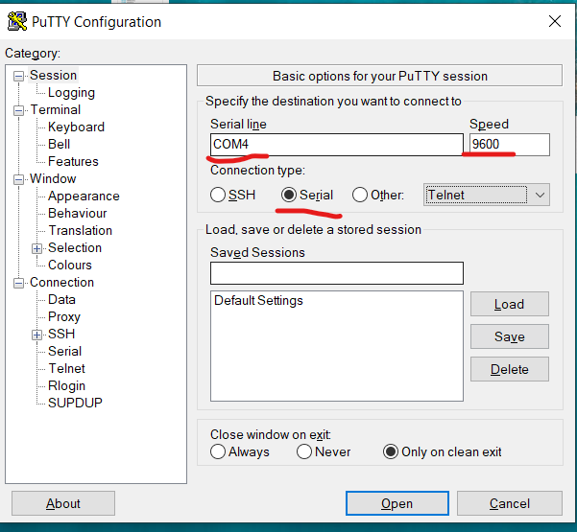Click the Save session button

click(509, 336)
